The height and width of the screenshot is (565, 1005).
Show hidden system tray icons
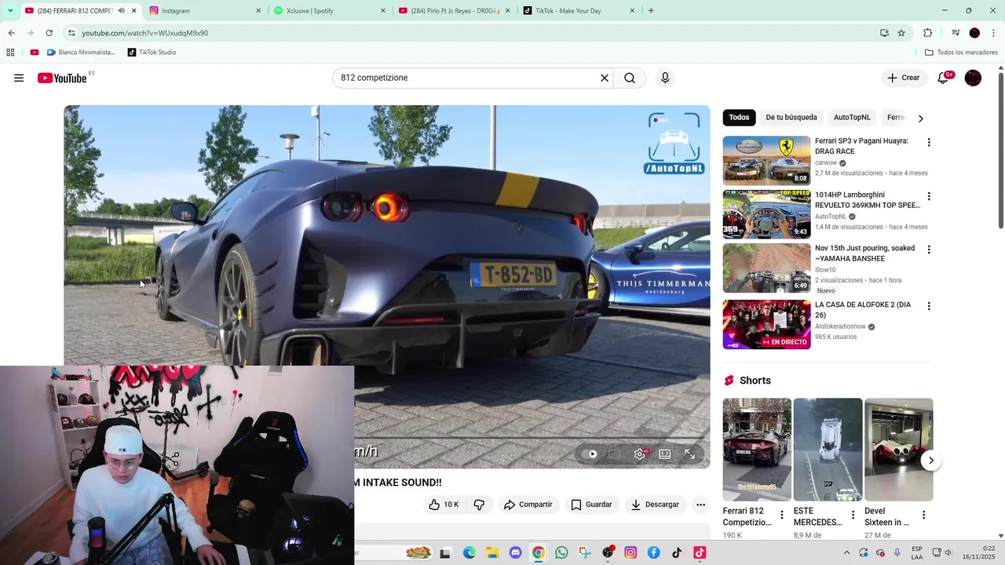(846, 553)
